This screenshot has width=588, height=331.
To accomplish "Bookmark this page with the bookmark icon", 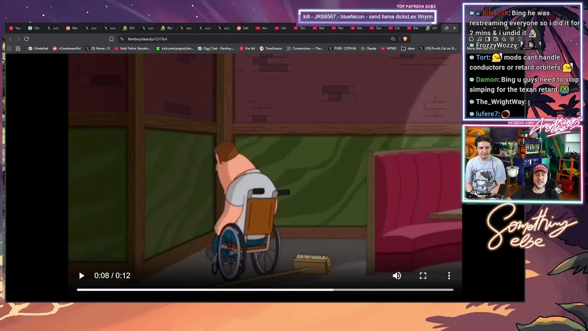I will 111,39.
